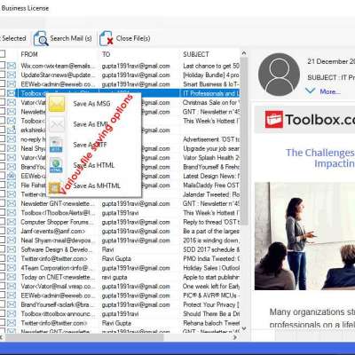Click envelope icon of Today on CNET row

[x=12, y=277]
